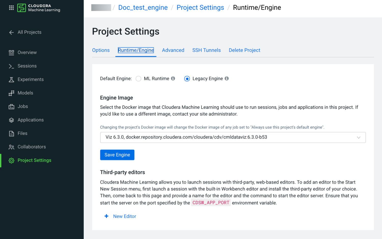Image resolution: width=382 pixels, height=239 pixels.
Task: Click the Collaborators people icon
Action: pyautogui.click(x=11, y=147)
